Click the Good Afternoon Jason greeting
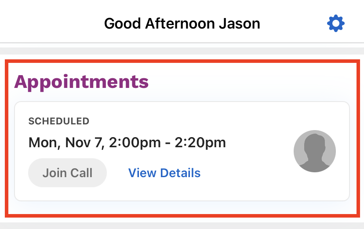The image size is (364, 229). pyautogui.click(x=182, y=24)
